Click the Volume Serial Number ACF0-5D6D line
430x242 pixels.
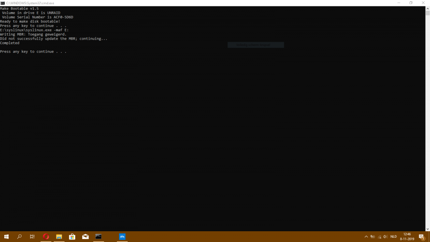point(37,17)
